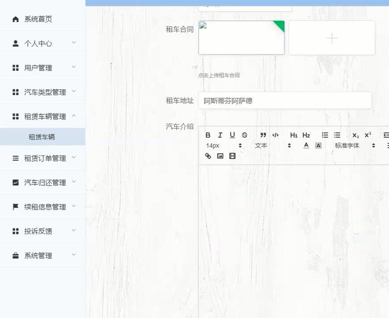389x318 pixels.
Task: Go to 系统首页
Action: [x=42, y=19]
